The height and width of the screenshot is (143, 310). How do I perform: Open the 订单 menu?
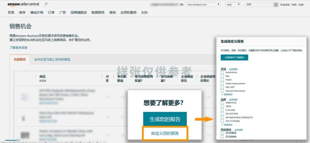click(51, 12)
